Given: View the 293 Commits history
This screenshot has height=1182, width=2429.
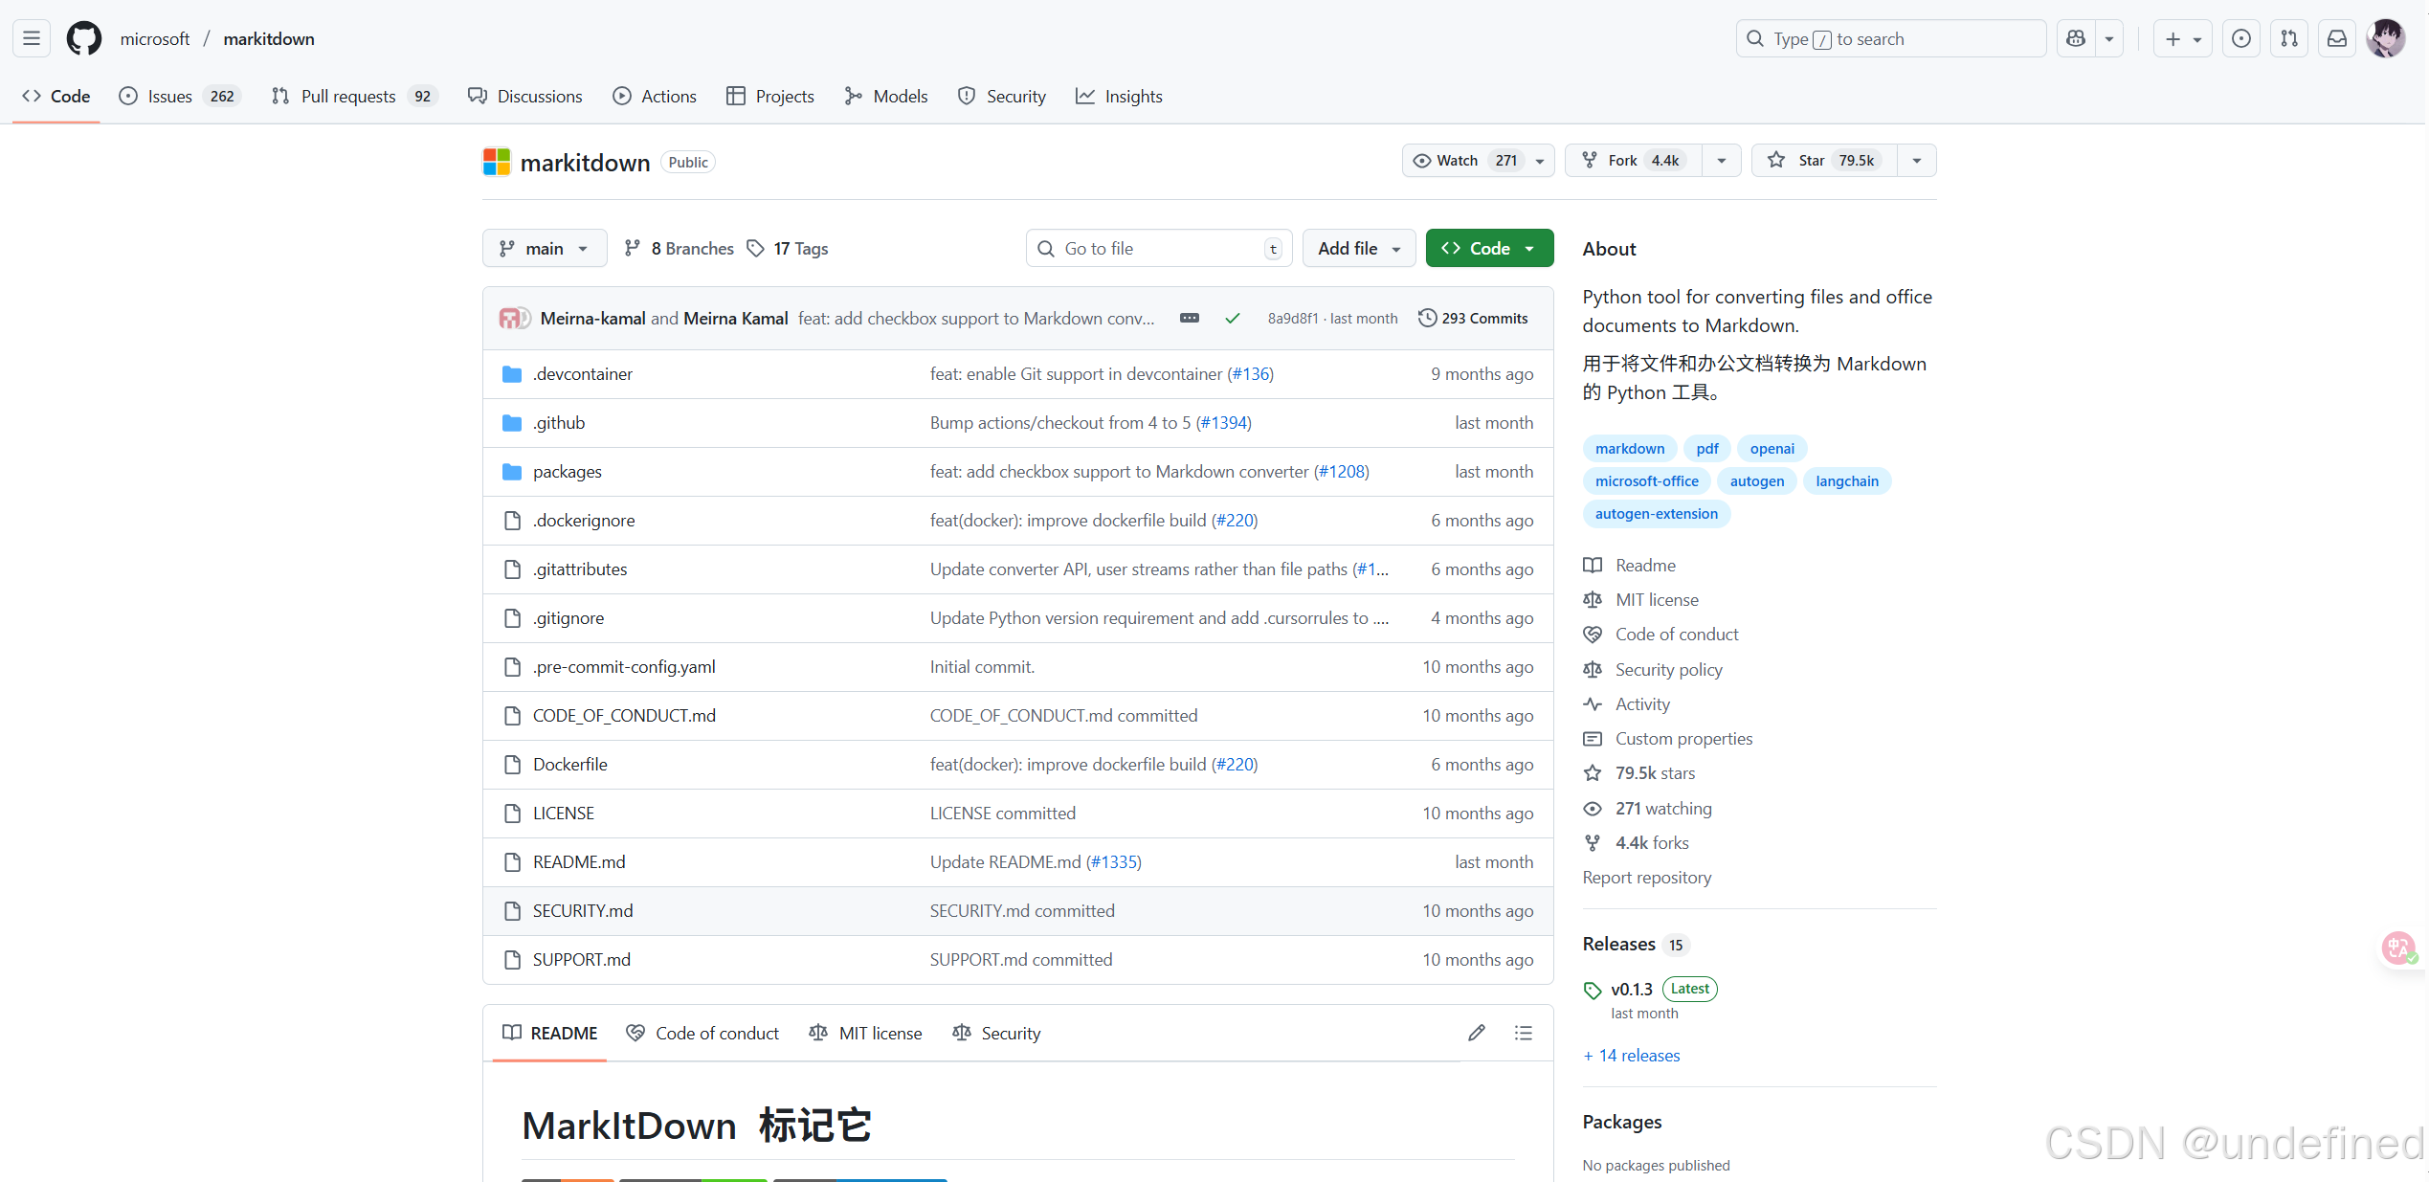Looking at the screenshot, I should (1473, 319).
